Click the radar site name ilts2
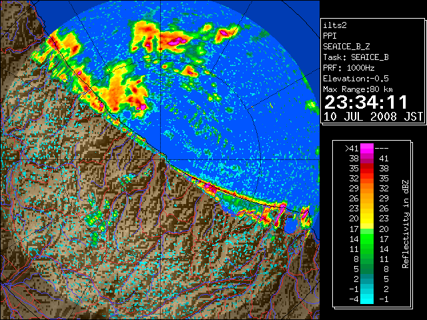This screenshot has height=320, width=427. [x=335, y=25]
